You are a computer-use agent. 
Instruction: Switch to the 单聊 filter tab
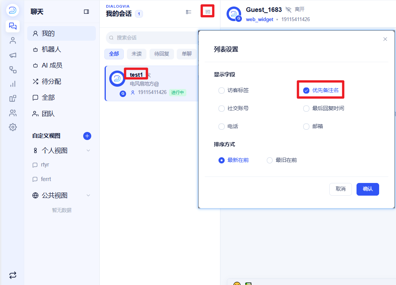[187, 54]
